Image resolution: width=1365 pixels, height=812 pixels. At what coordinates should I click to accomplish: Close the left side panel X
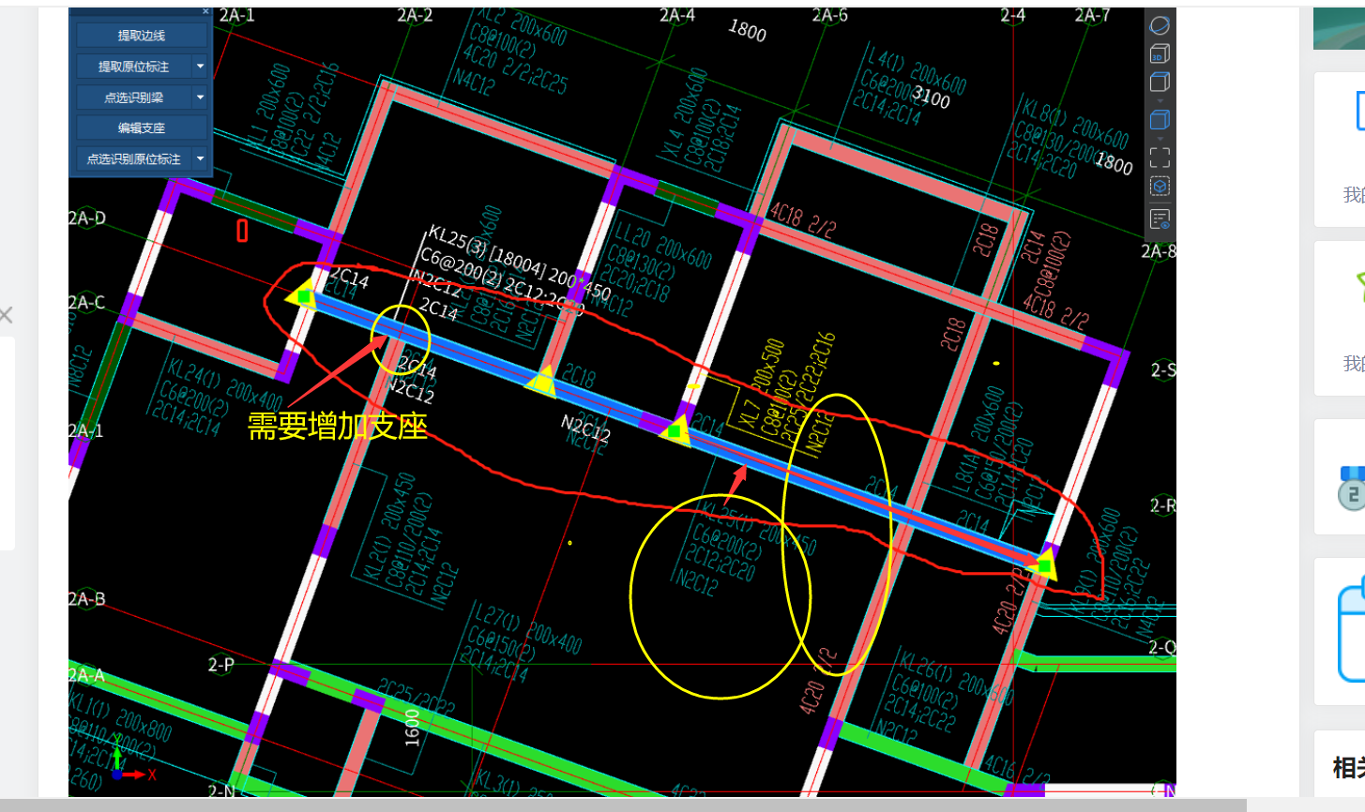point(6,315)
